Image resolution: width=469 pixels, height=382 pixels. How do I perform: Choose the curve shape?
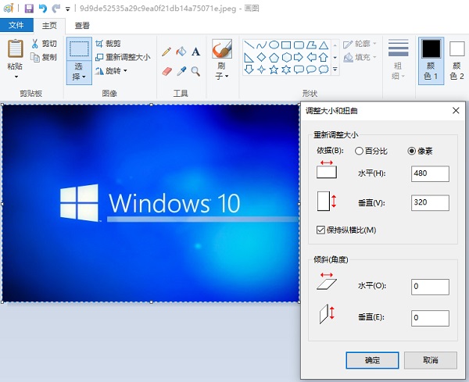tap(261, 45)
